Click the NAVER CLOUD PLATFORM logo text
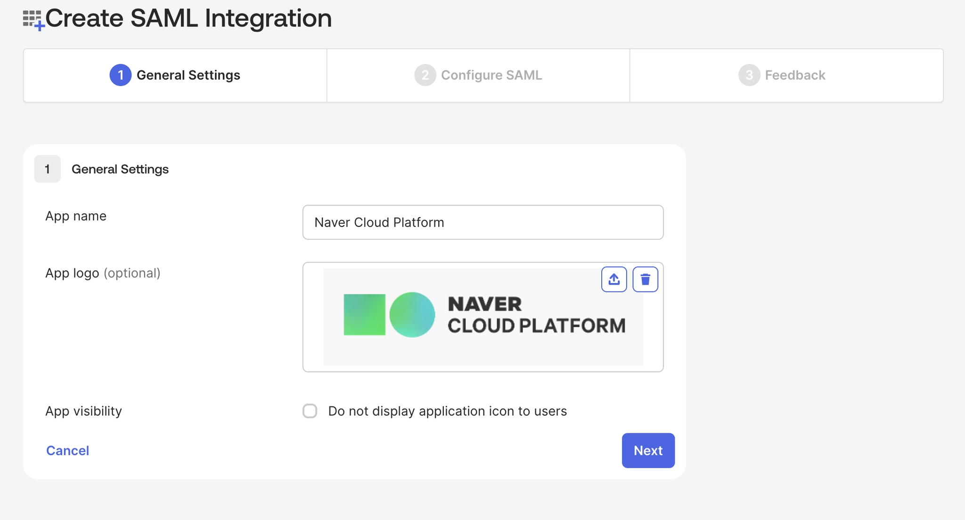 point(536,315)
